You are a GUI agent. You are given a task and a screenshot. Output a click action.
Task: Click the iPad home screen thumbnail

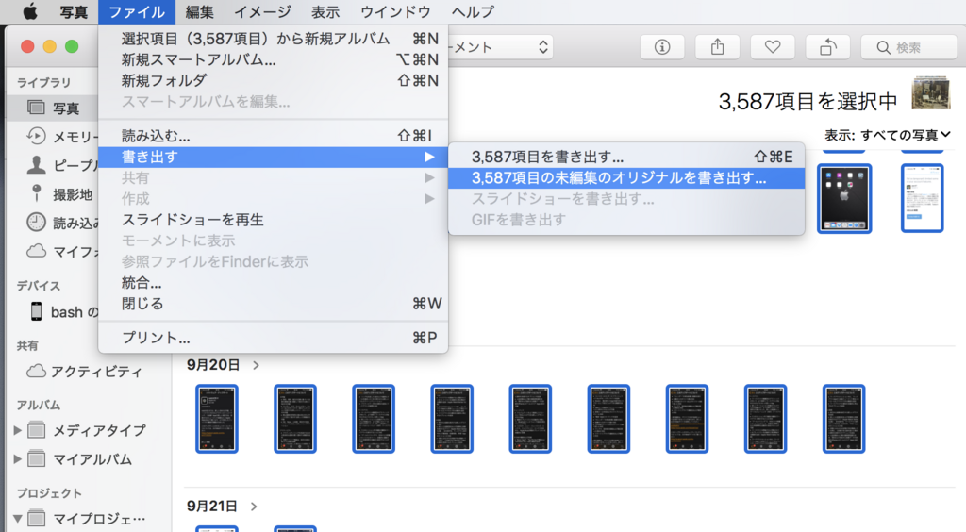[x=844, y=198]
